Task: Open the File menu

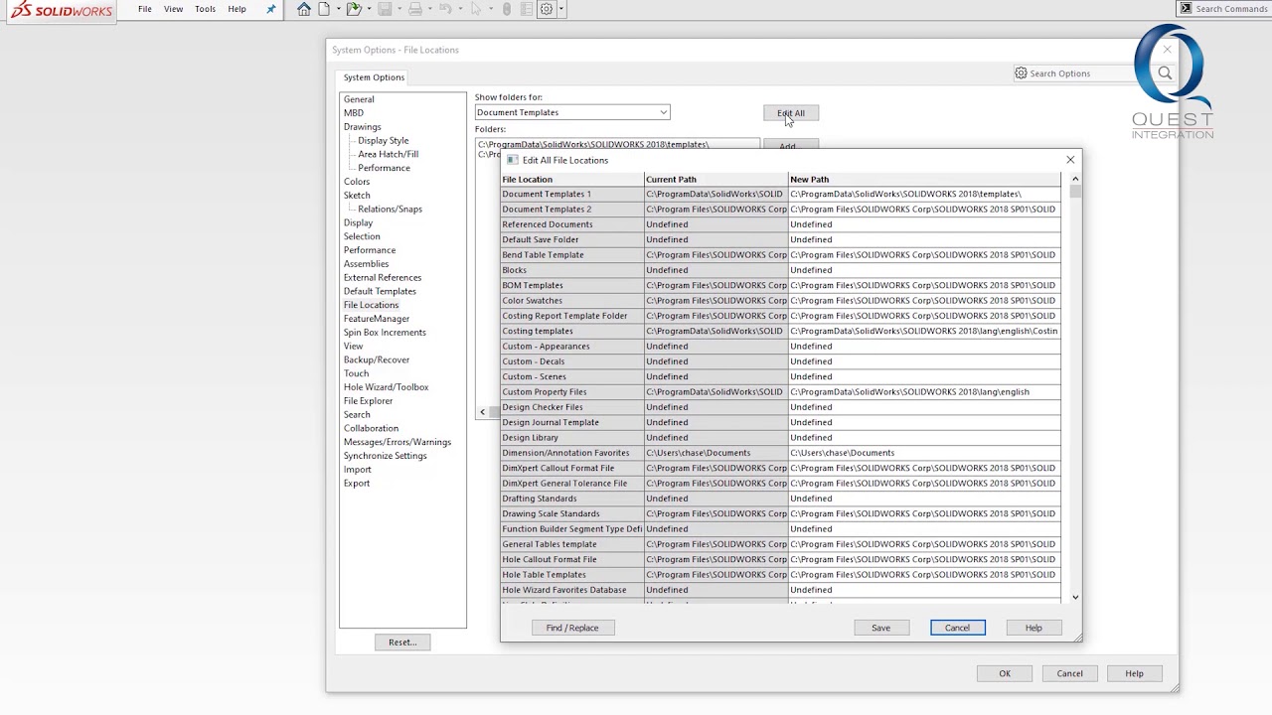Action: pos(145,9)
